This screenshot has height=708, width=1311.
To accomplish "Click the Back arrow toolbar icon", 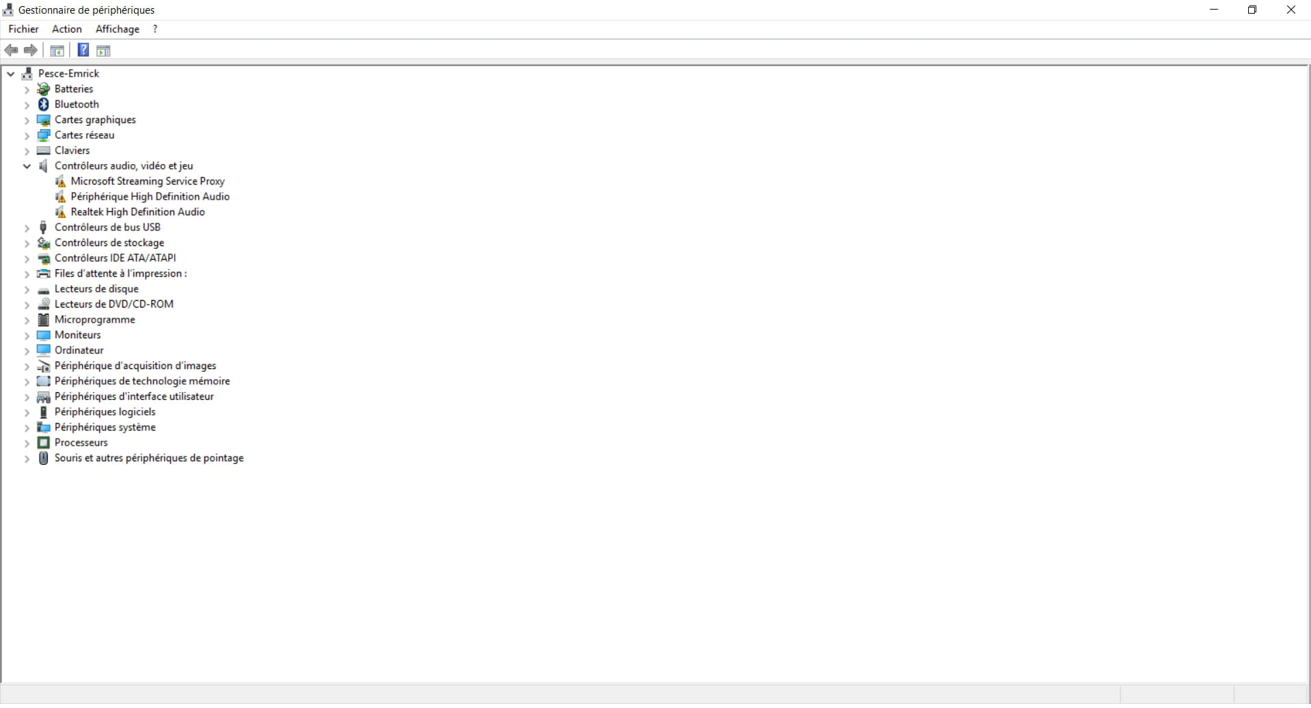I will point(11,51).
